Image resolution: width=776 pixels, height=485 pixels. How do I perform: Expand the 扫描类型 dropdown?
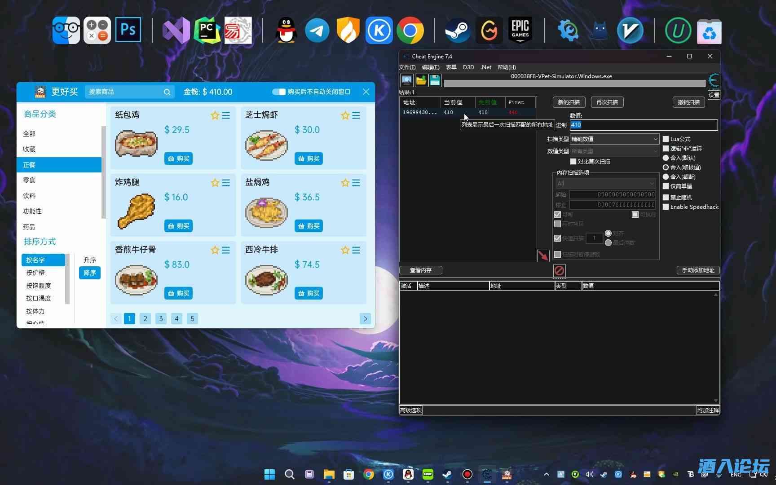pos(614,139)
